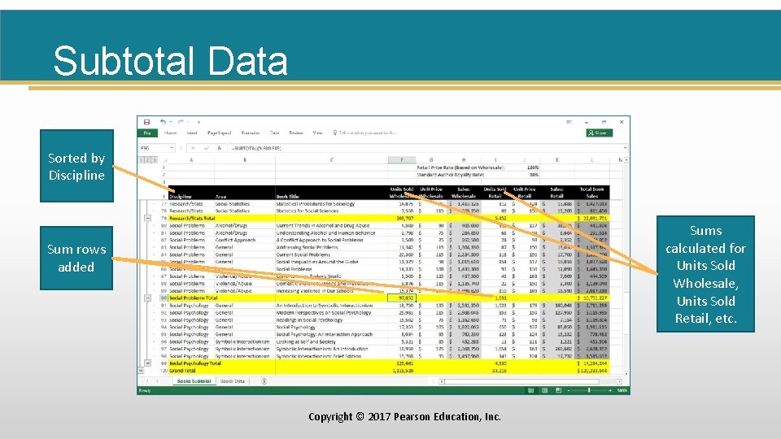This screenshot has width=781, height=439.
Task: Click the next sheet navigation arrow
Action: pyautogui.click(x=157, y=381)
